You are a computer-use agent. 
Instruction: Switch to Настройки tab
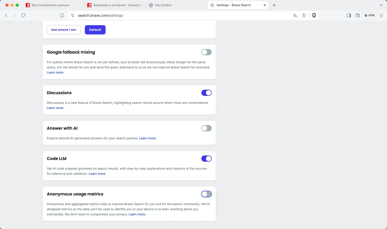[177, 5]
